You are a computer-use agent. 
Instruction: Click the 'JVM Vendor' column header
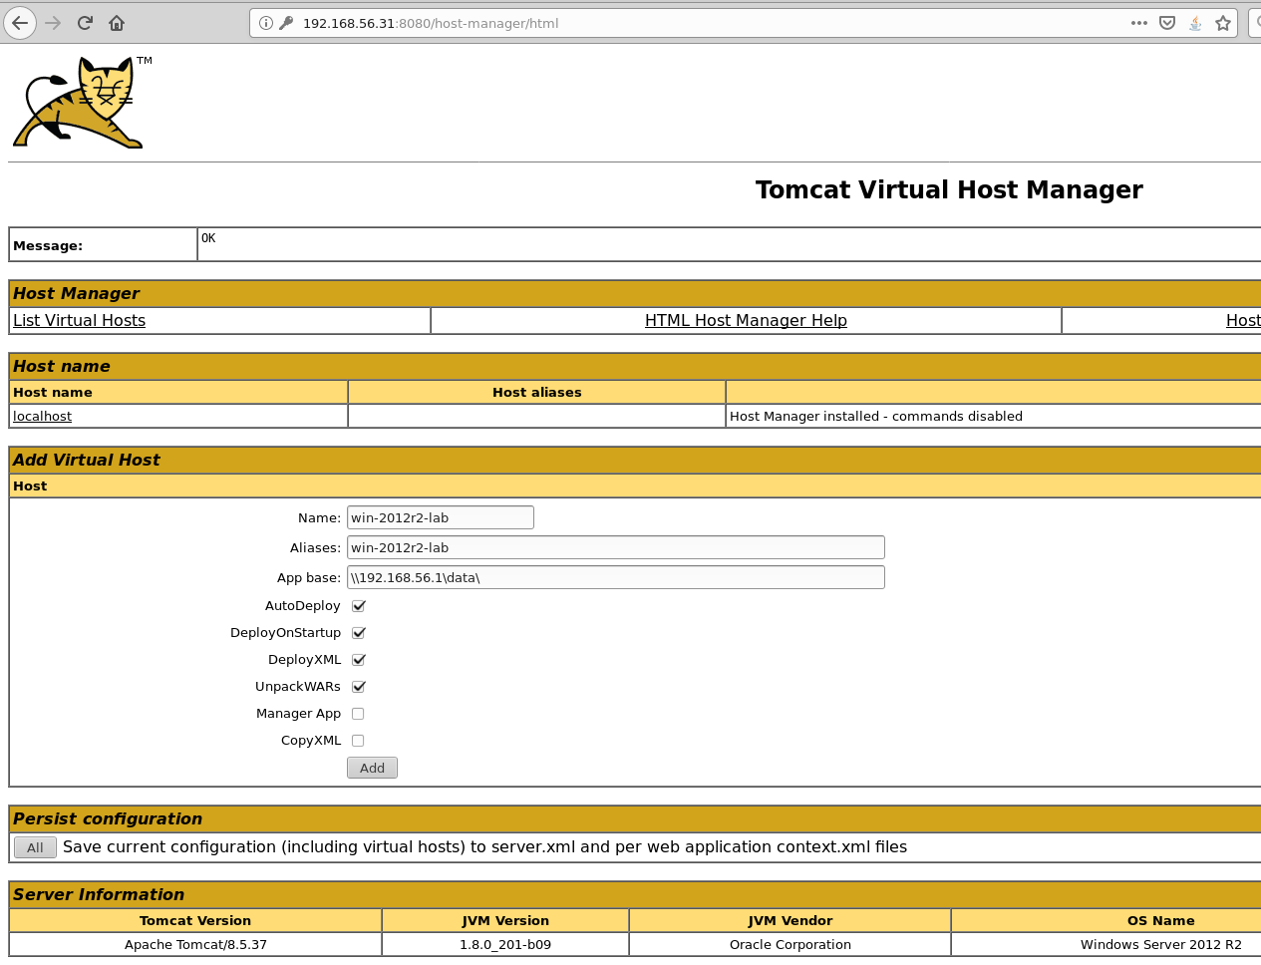(790, 920)
